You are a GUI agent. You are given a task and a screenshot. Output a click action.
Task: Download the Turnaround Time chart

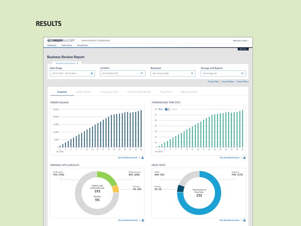tap(245, 158)
